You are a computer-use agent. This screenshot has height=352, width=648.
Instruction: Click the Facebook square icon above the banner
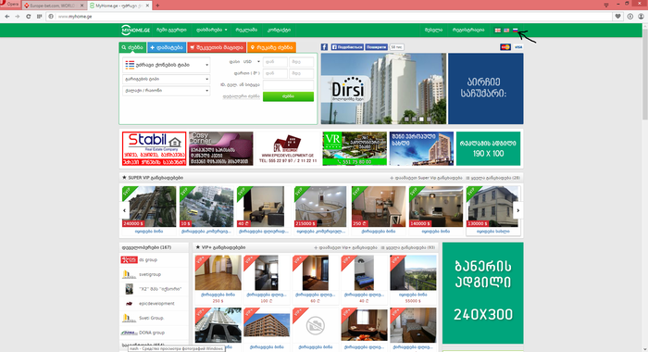tap(324, 47)
